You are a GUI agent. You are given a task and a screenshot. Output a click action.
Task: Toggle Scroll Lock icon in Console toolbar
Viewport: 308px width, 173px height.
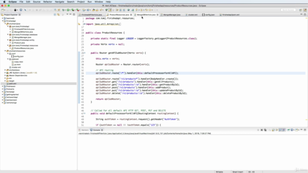click(273, 130)
